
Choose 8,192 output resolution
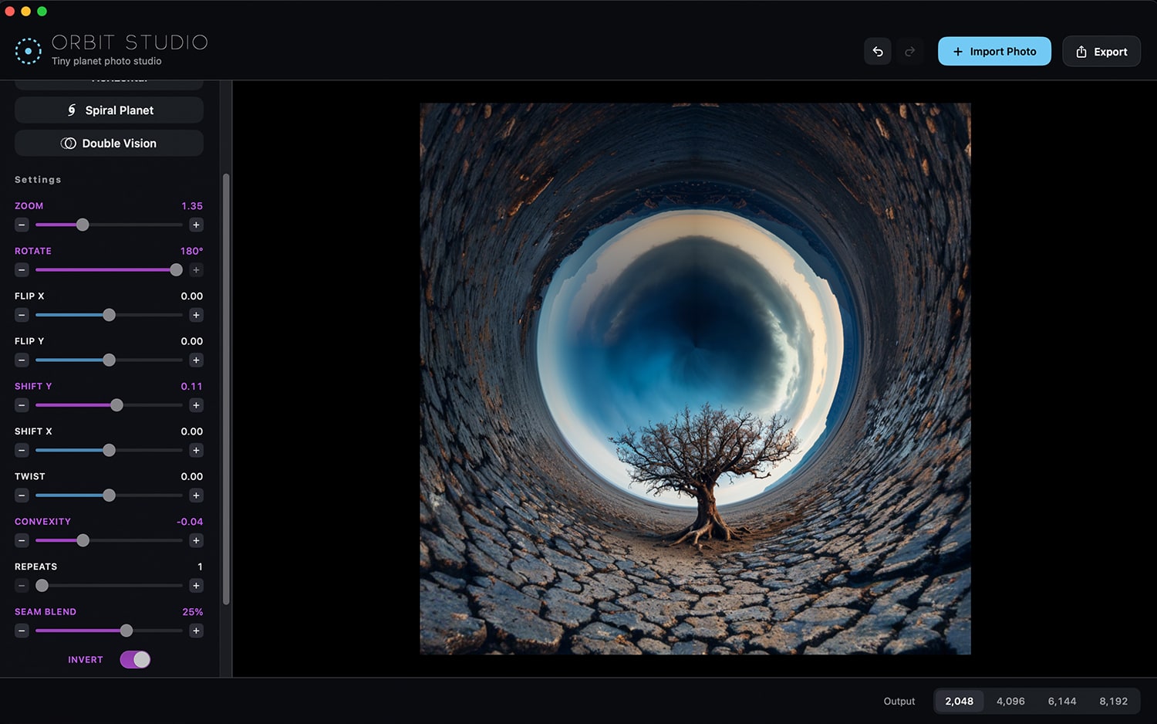[x=1114, y=701]
